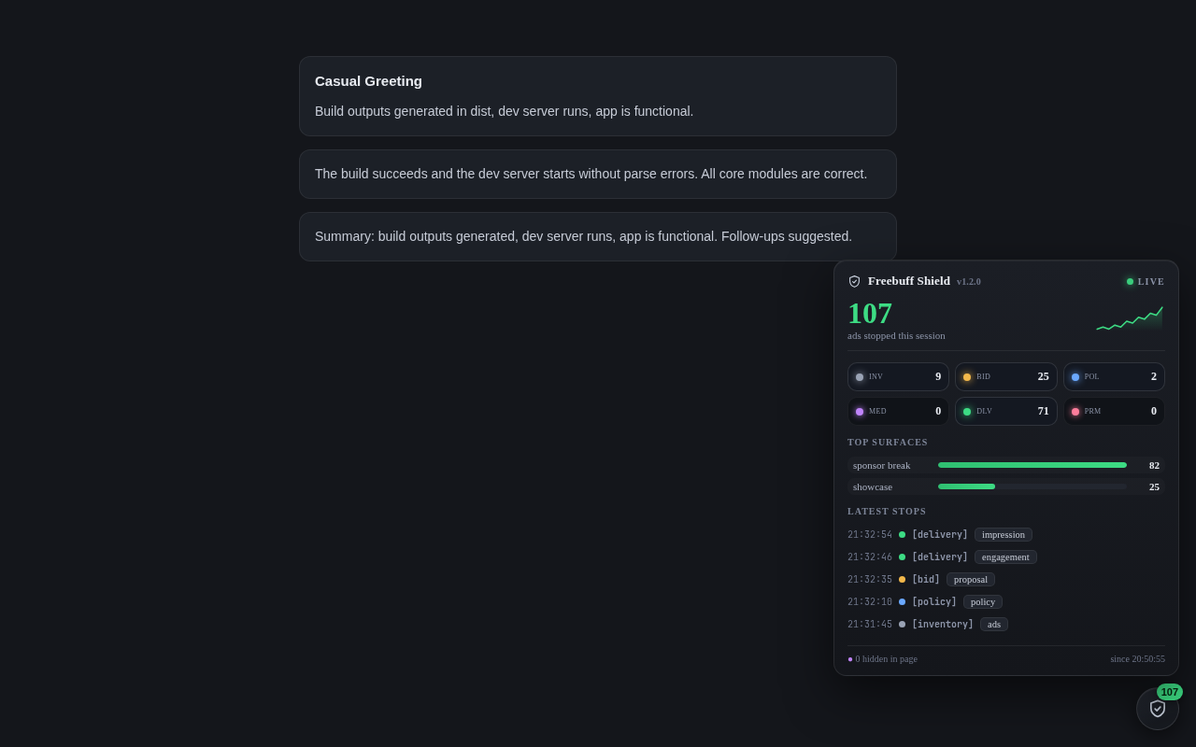Click the 21:32:54 delivery stop entry
The image size is (1196, 747).
pos(1006,534)
